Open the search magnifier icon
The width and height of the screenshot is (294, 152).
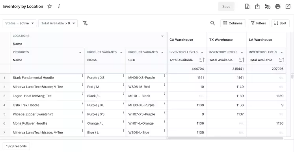tap(212, 23)
